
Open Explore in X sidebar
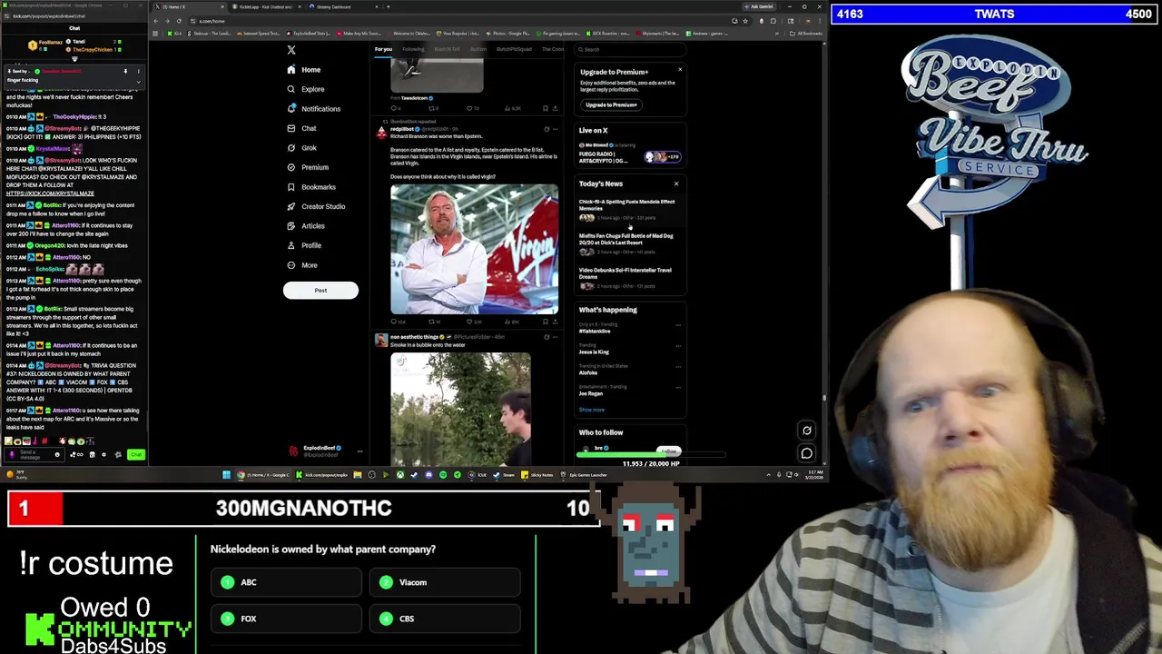305,89
